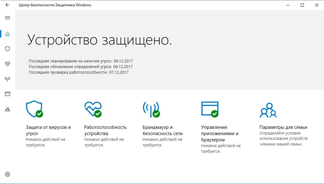Click last threat scan date 04.12.2017
Image resolution: width=324 pixels, height=184 pixels.
[123, 61]
